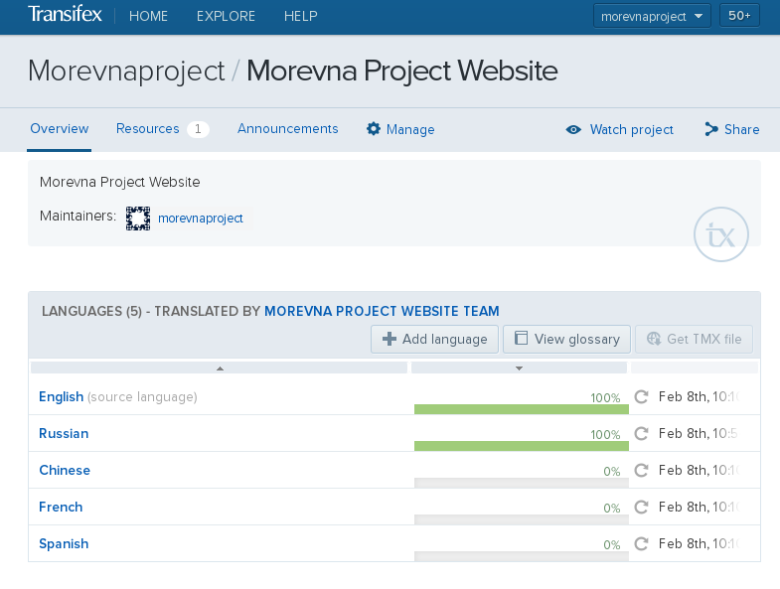
Task: Sort by completion with down arrow header
Action: [519, 368]
